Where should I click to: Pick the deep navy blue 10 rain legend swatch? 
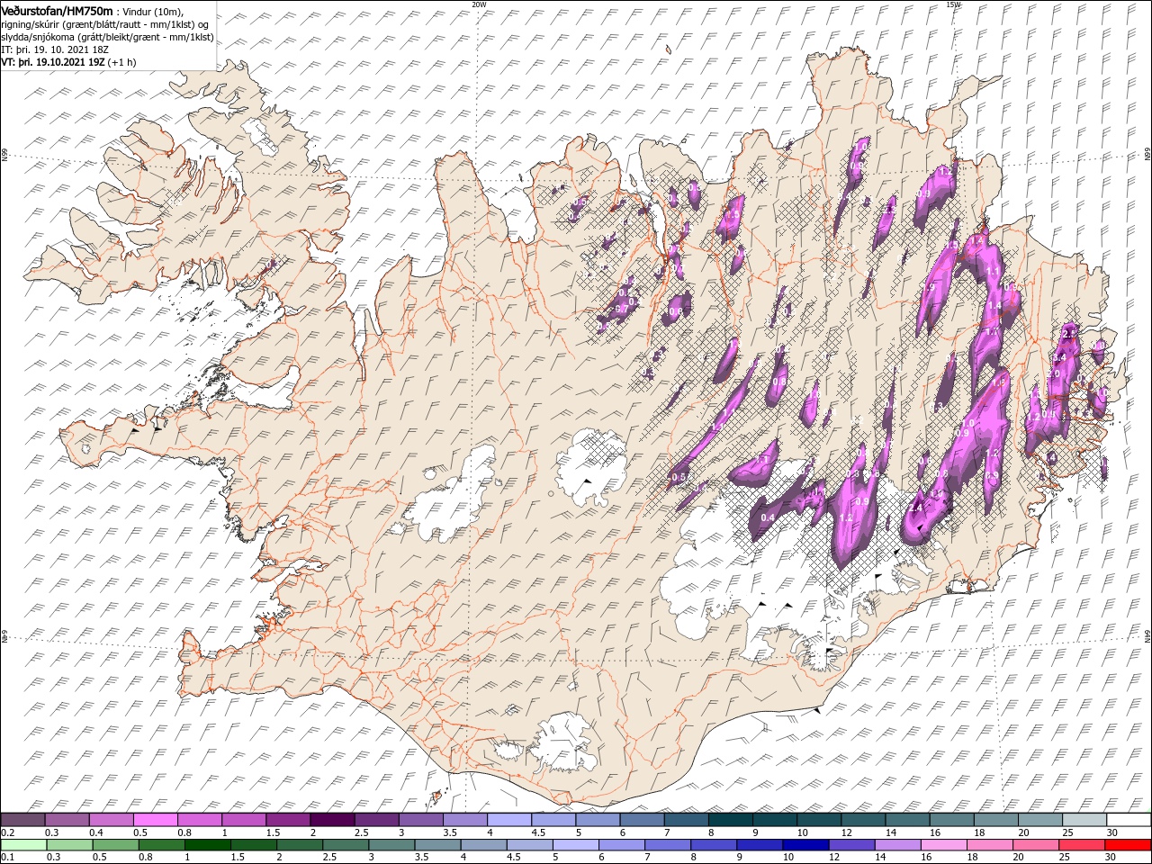805,845
